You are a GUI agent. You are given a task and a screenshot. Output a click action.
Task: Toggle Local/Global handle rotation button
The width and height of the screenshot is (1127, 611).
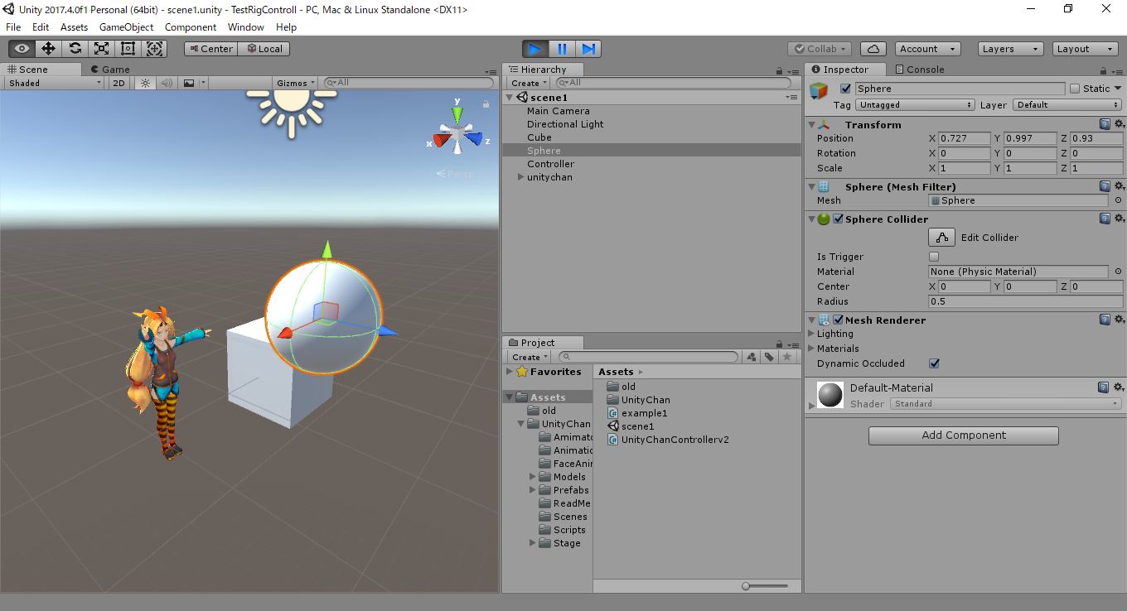point(264,49)
